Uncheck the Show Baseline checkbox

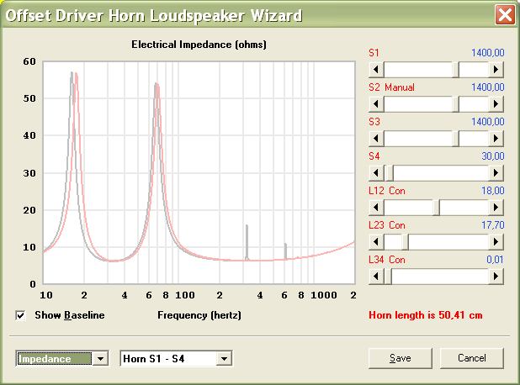(x=20, y=315)
